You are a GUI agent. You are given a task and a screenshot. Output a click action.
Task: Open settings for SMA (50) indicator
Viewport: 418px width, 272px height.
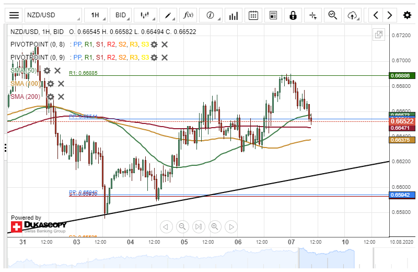(47, 71)
